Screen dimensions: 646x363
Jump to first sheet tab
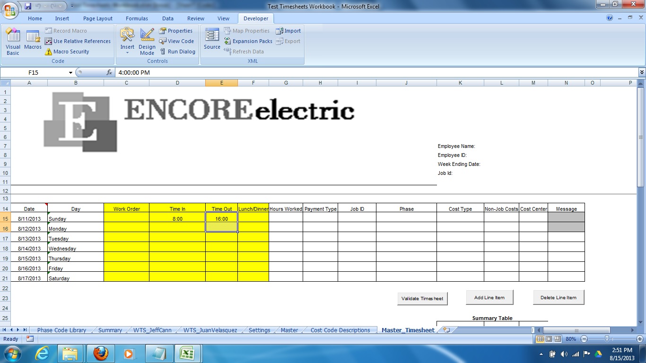[x=5, y=330]
